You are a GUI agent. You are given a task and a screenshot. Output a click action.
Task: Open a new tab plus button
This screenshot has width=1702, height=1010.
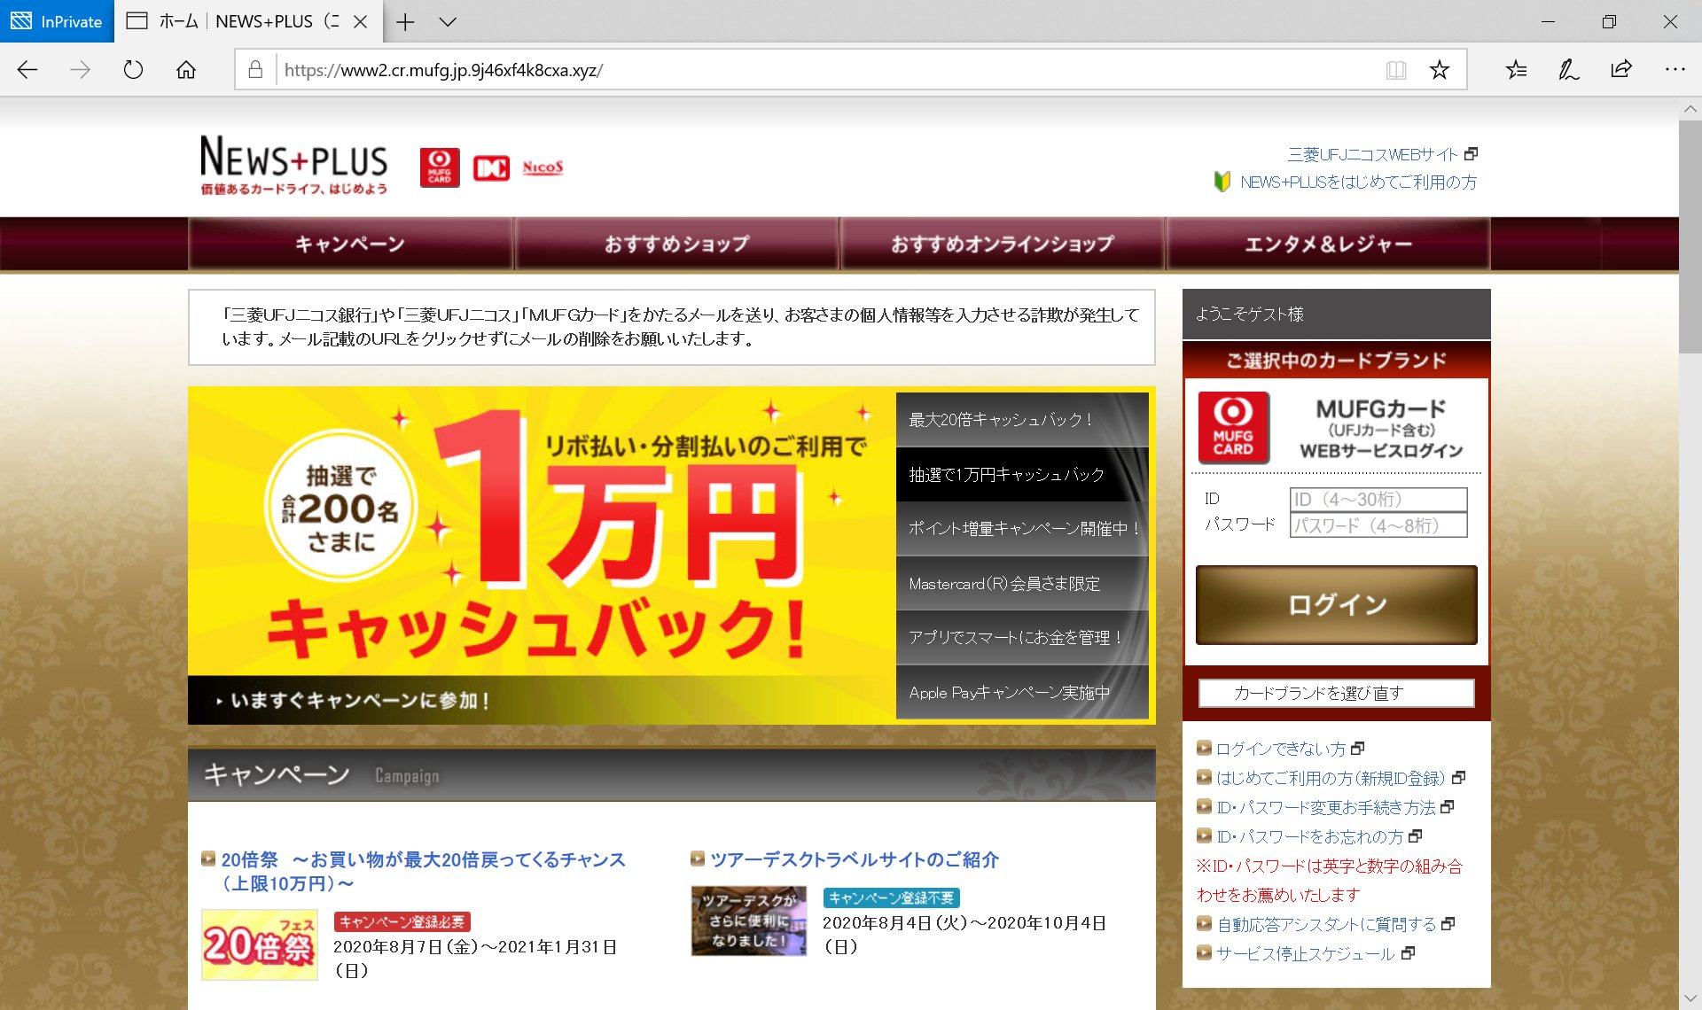click(x=405, y=22)
